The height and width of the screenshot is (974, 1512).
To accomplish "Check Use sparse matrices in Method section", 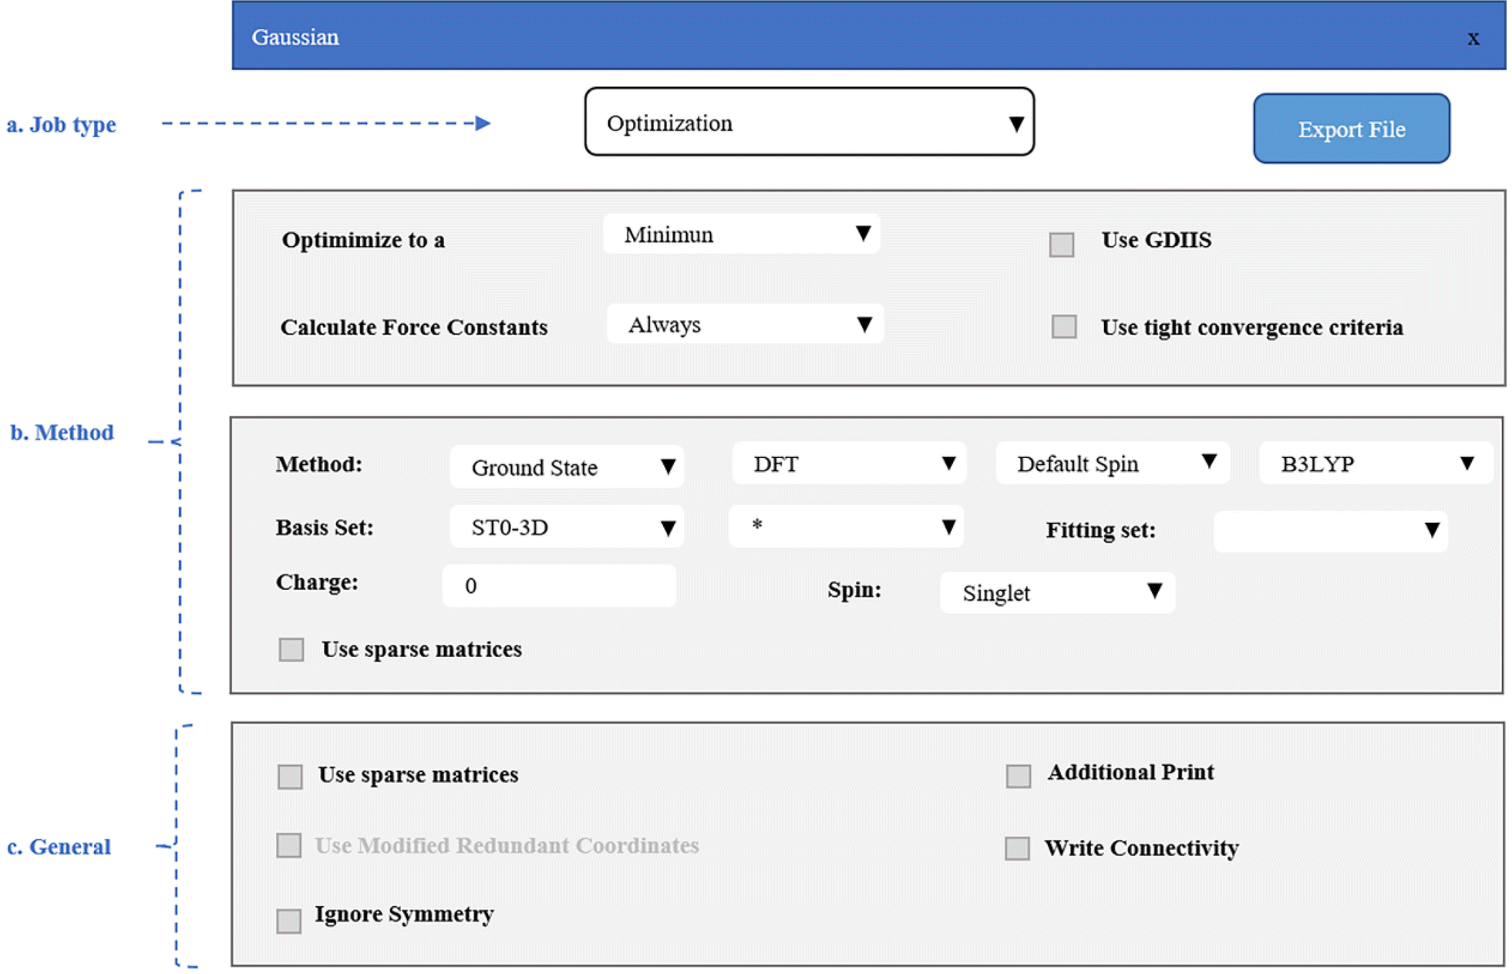I will tap(291, 649).
